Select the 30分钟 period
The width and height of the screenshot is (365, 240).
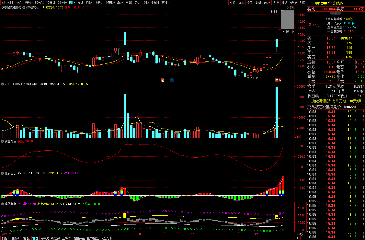coord(51,3)
